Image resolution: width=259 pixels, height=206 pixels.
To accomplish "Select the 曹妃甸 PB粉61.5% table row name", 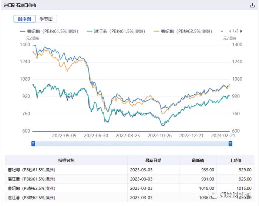I will (x=31, y=170).
